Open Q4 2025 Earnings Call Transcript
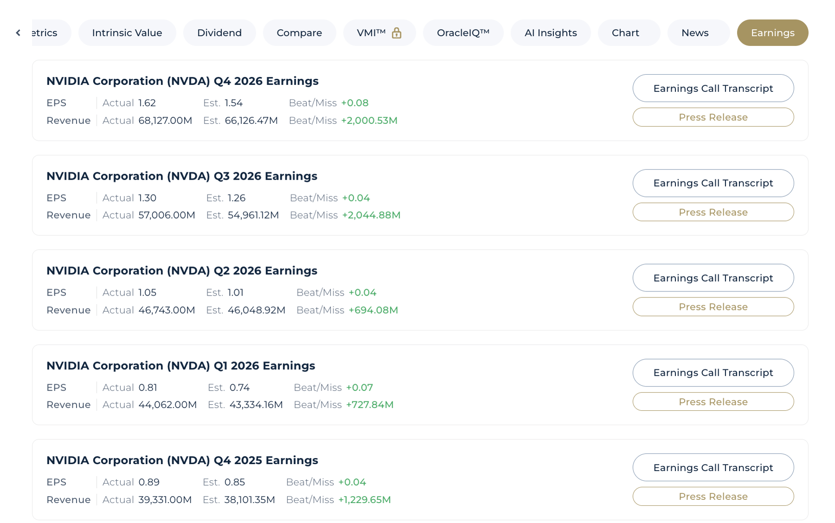Screen dimensions: 835x523 (x=712, y=467)
